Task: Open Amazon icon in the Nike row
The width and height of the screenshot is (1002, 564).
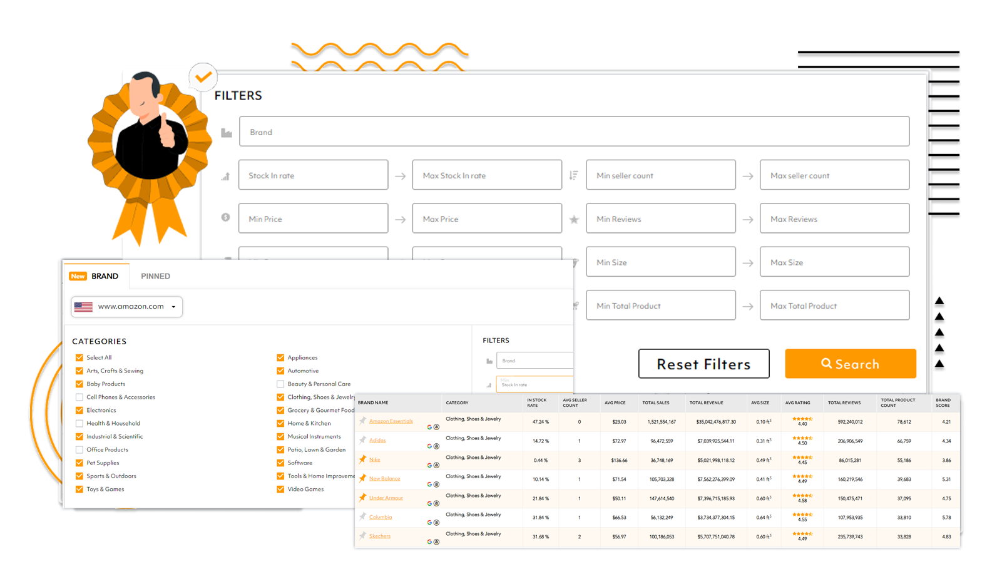Action: point(436,466)
